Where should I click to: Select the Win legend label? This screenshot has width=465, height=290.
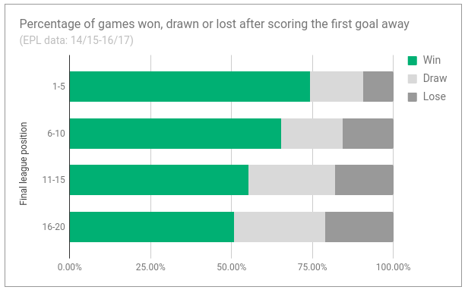point(432,60)
